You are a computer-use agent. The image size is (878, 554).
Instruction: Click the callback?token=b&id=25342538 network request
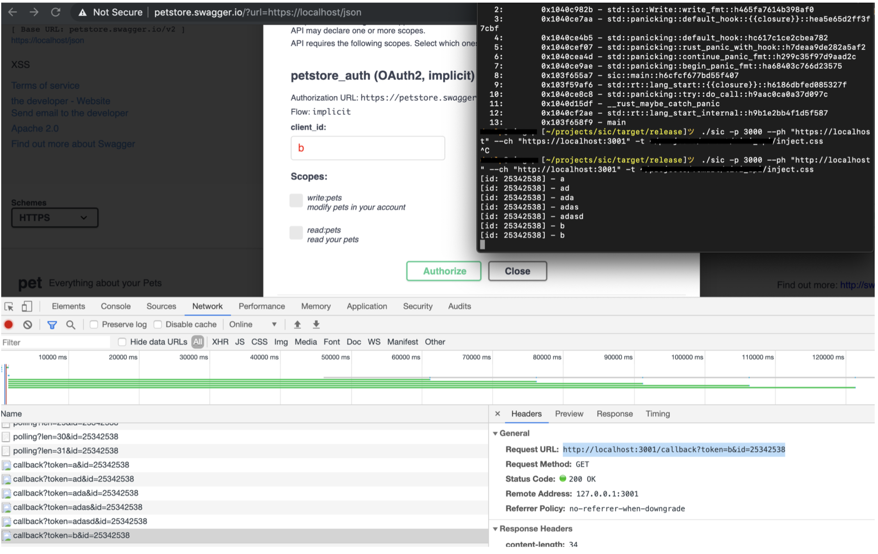point(72,535)
